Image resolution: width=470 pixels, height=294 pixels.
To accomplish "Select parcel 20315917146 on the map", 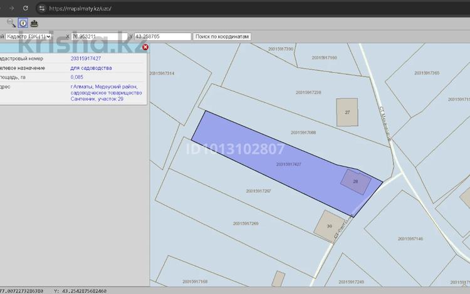I will click(410, 239).
